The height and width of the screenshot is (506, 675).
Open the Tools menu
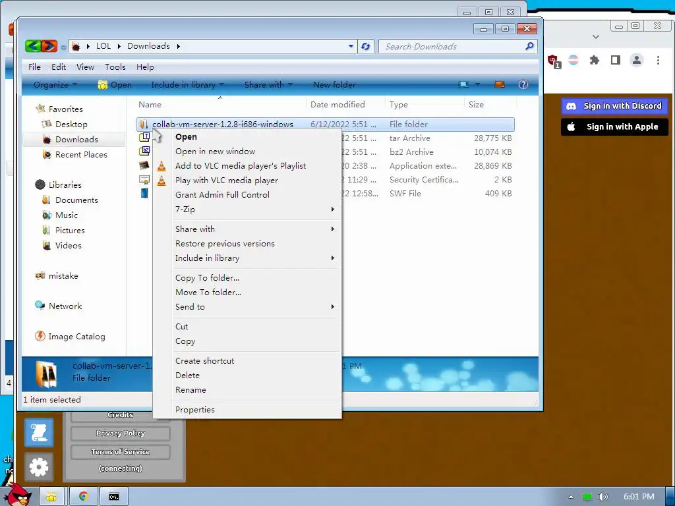[115, 67]
